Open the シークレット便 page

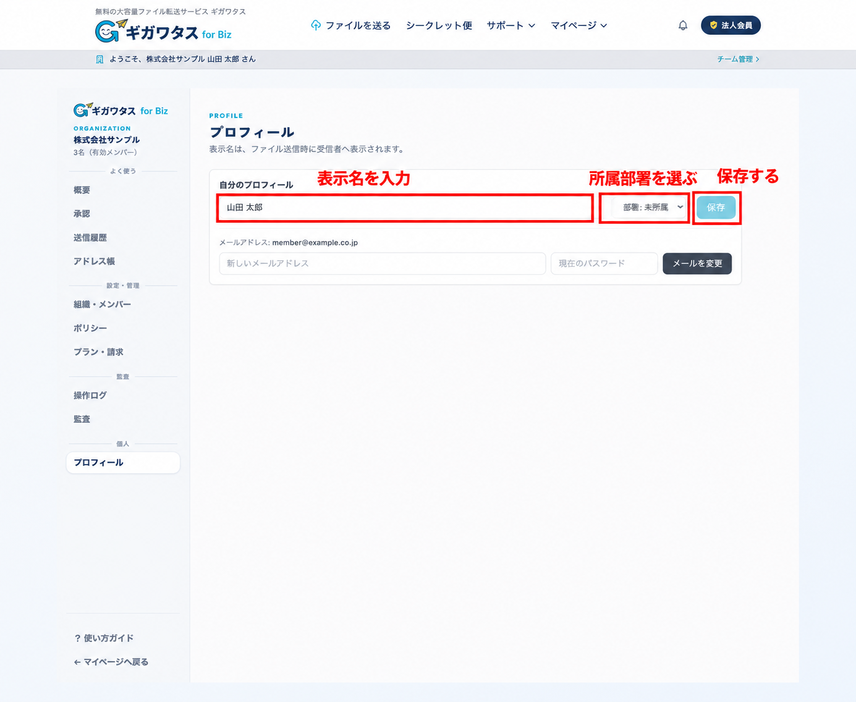(x=439, y=25)
